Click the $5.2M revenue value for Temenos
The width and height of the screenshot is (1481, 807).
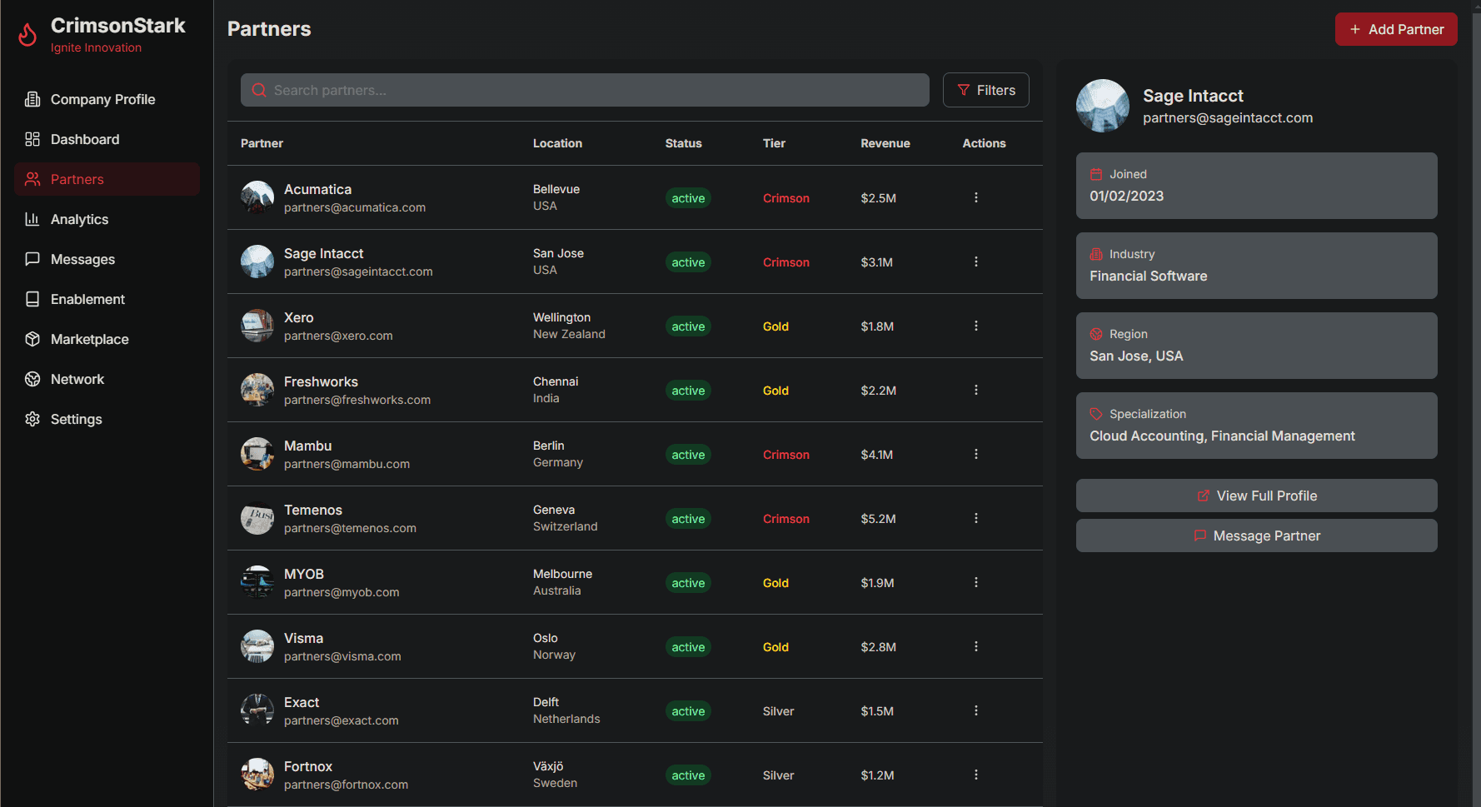(x=878, y=519)
